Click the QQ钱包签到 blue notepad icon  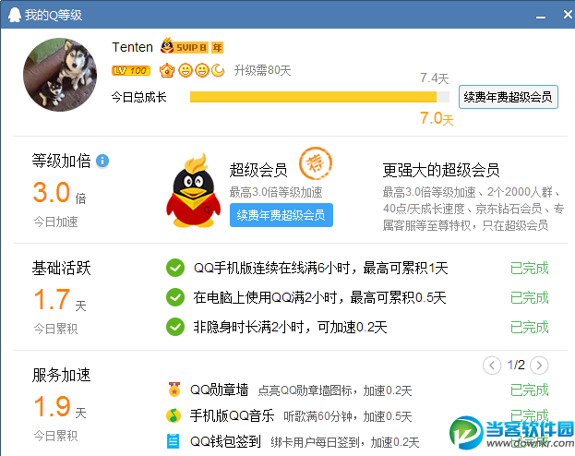tap(174, 441)
